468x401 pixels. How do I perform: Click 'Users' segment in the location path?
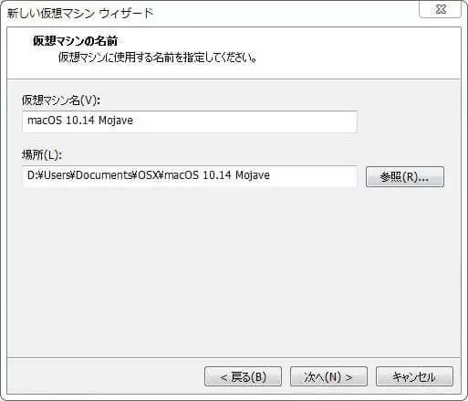tap(57, 175)
